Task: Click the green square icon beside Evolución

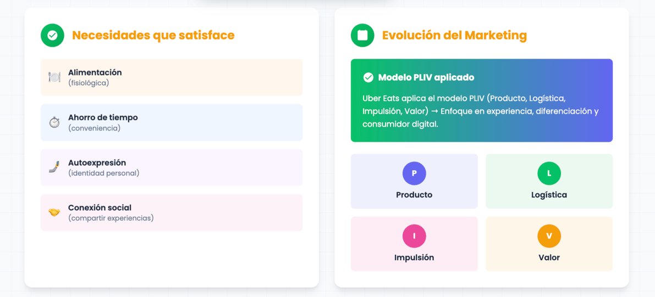Action: [362, 35]
